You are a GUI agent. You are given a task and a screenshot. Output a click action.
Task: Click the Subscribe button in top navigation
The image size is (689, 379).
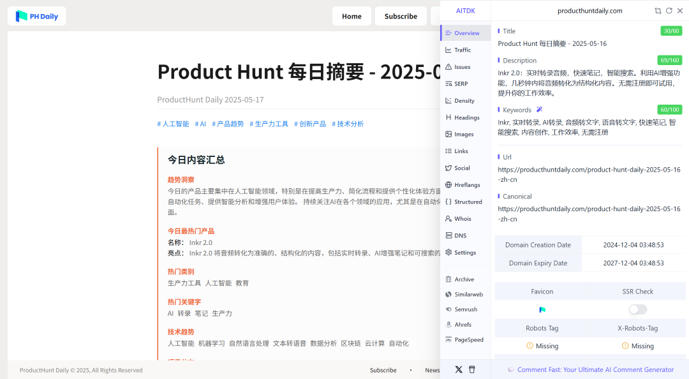(x=401, y=16)
